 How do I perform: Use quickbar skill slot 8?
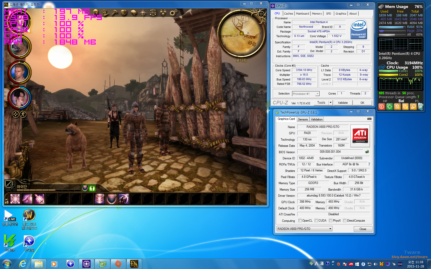coord(100,199)
